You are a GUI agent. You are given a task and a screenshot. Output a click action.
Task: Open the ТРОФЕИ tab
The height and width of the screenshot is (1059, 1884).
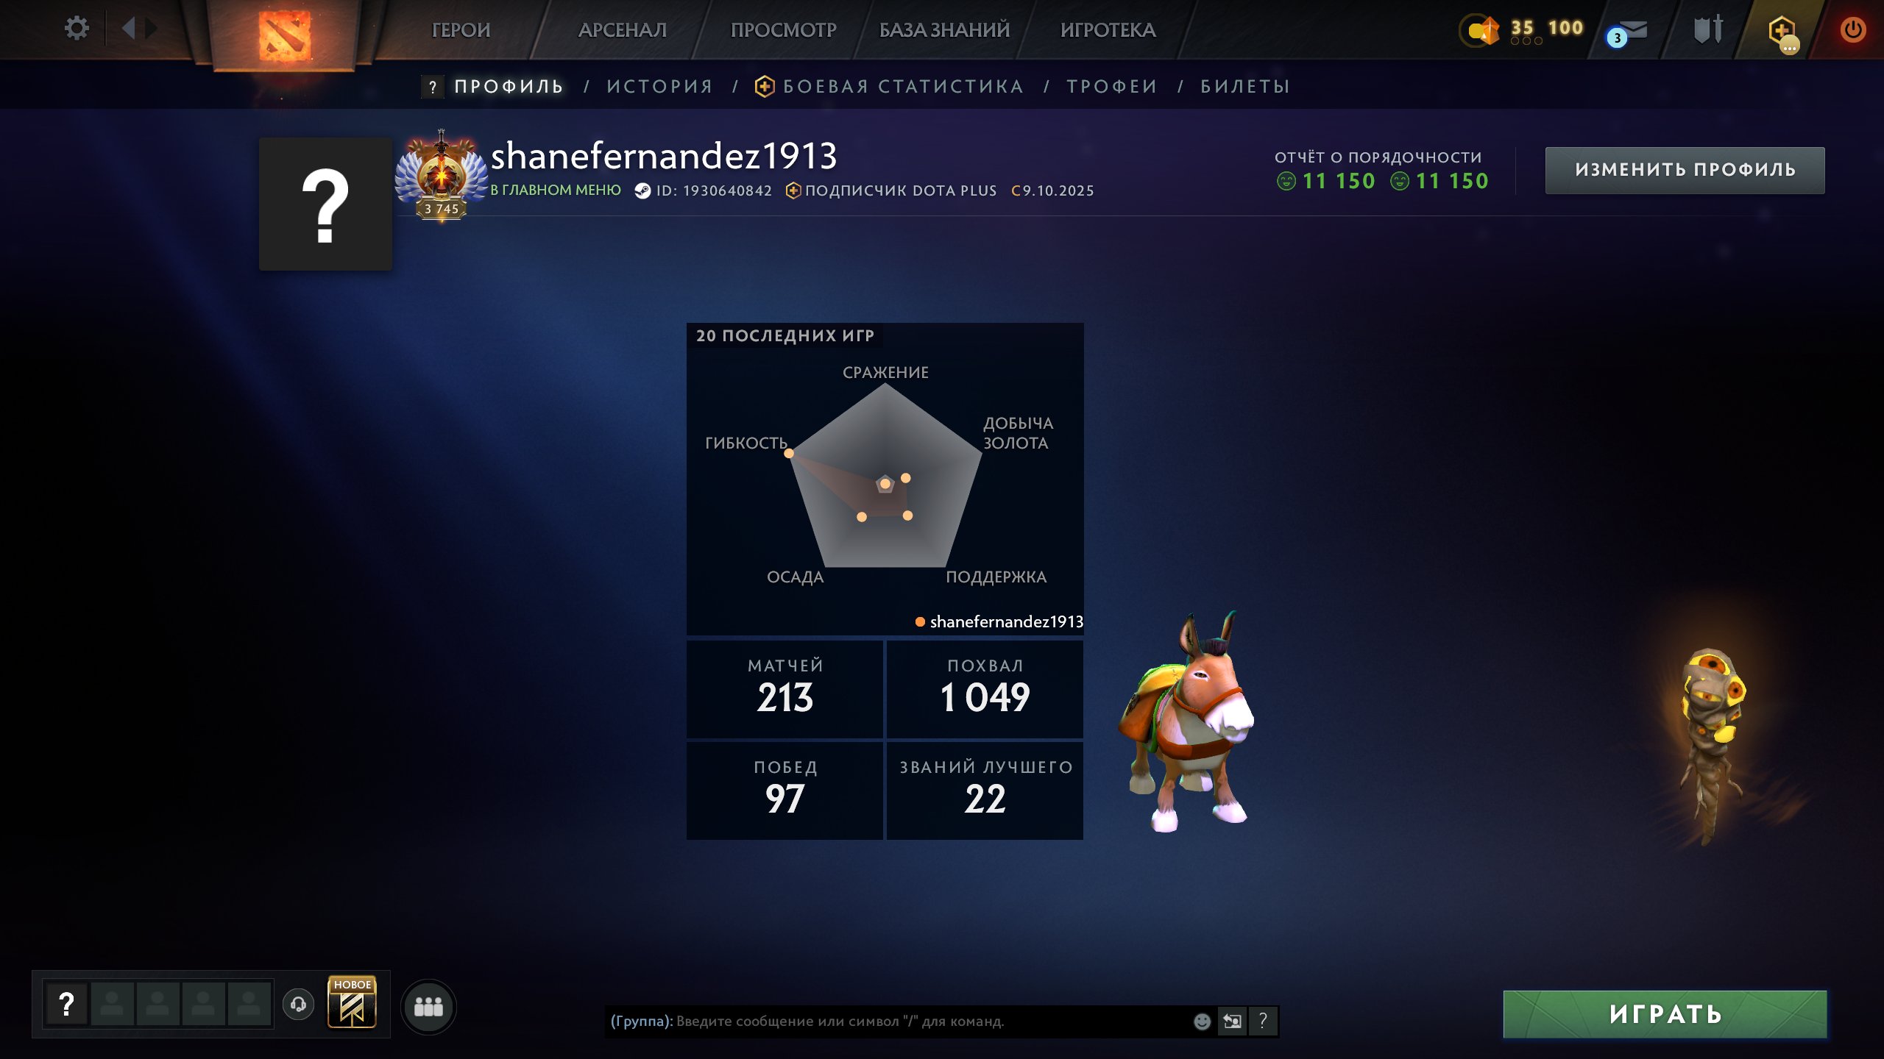tap(1112, 87)
